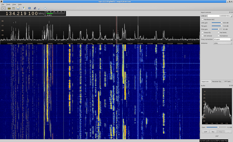The height and width of the screenshot is (142, 233).
Task: Open the Help menu
Action: 20,4
